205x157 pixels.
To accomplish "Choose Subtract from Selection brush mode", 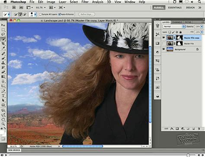I will [x=25, y=14].
